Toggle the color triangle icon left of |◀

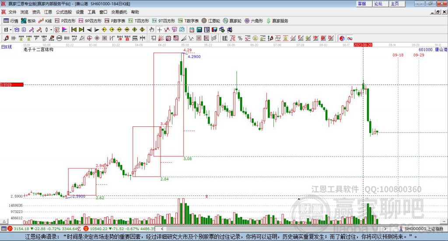point(65,30)
